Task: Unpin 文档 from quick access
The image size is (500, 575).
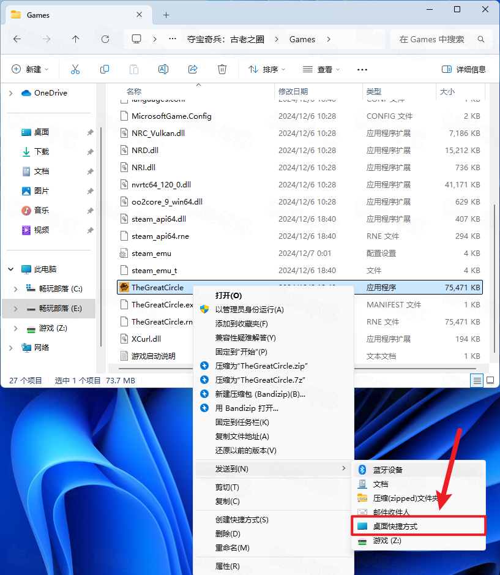Action: [x=90, y=171]
